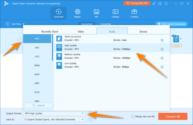
Task: Open settings gear for Low Quality
Action: pyautogui.click(x=162, y=67)
